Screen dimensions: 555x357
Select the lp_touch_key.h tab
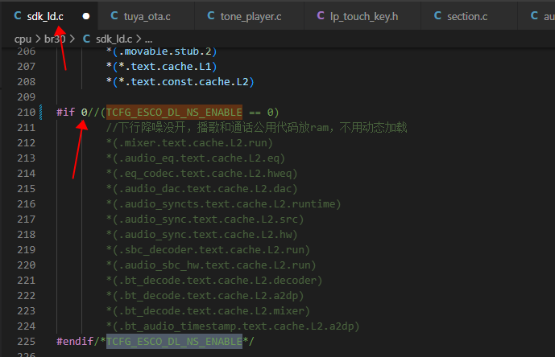coord(363,16)
